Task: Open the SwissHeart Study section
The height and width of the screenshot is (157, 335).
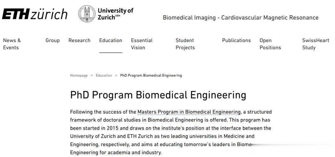Action: (x=315, y=44)
